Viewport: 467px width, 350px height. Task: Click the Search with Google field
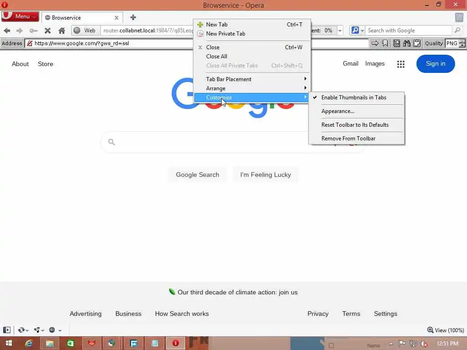408,31
